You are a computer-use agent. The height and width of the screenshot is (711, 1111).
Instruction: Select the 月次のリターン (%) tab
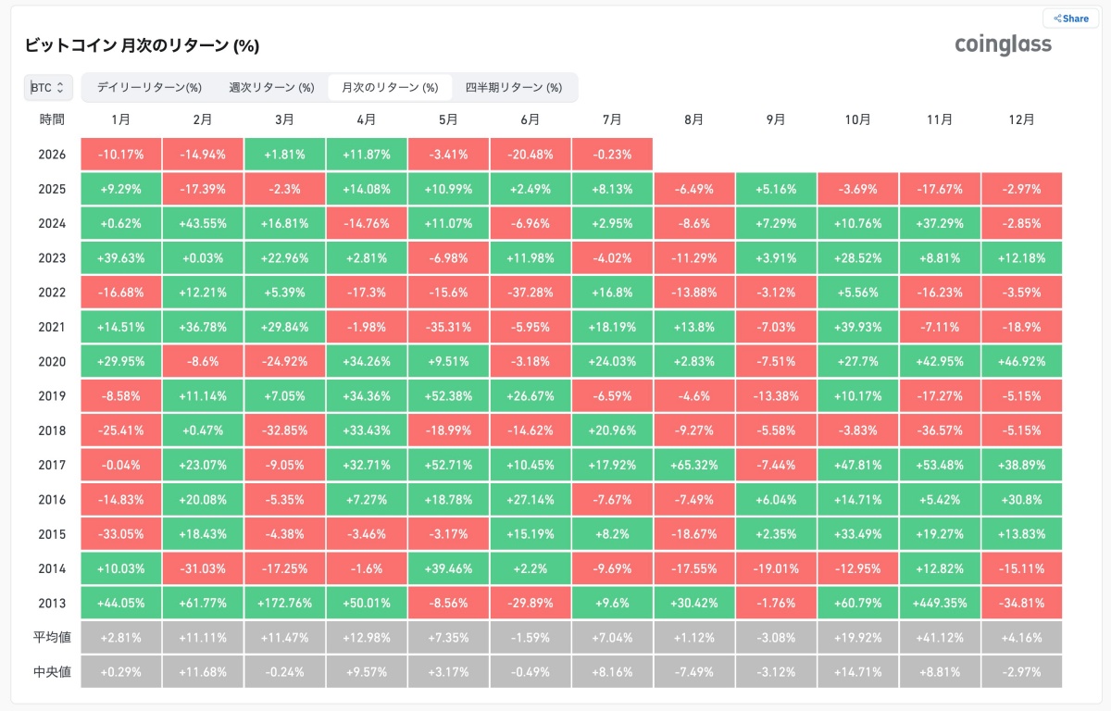[x=390, y=87]
